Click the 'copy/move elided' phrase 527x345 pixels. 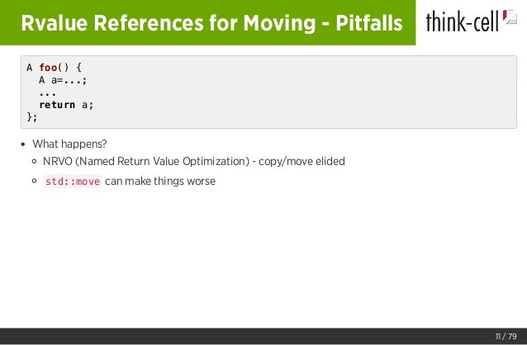[x=301, y=162]
